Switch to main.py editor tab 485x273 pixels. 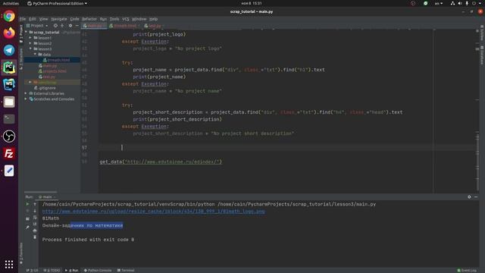[x=93, y=26]
